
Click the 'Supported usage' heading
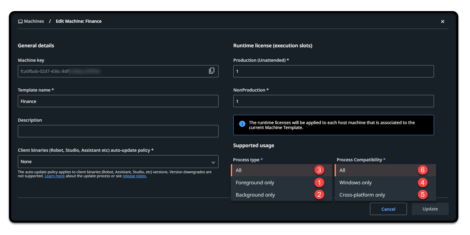254,145
